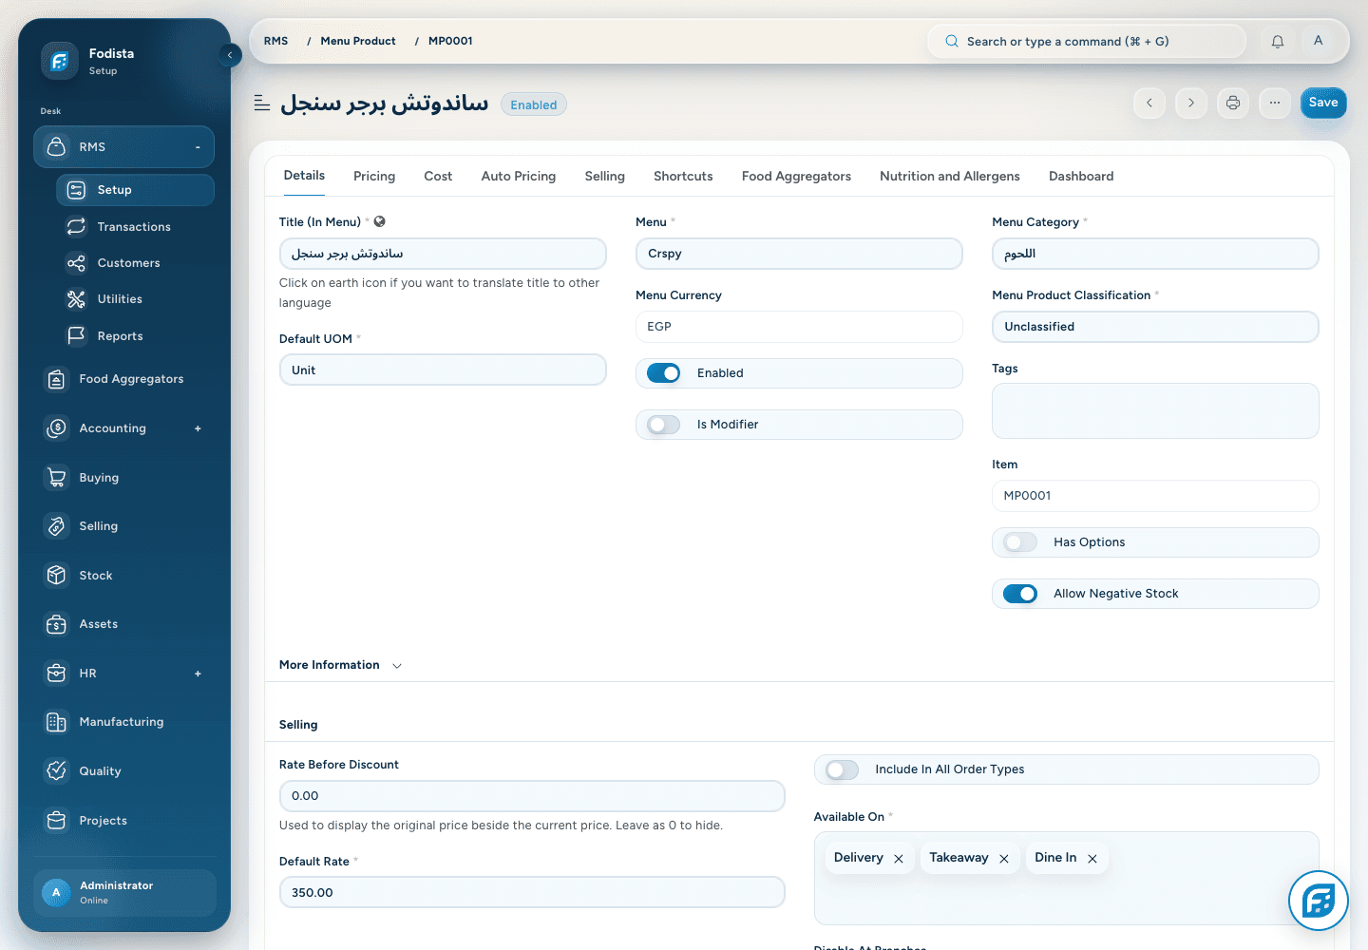Open the Nutrition and Allergens tab
Screen dimensions: 1368x950
(x=950, y=176)
